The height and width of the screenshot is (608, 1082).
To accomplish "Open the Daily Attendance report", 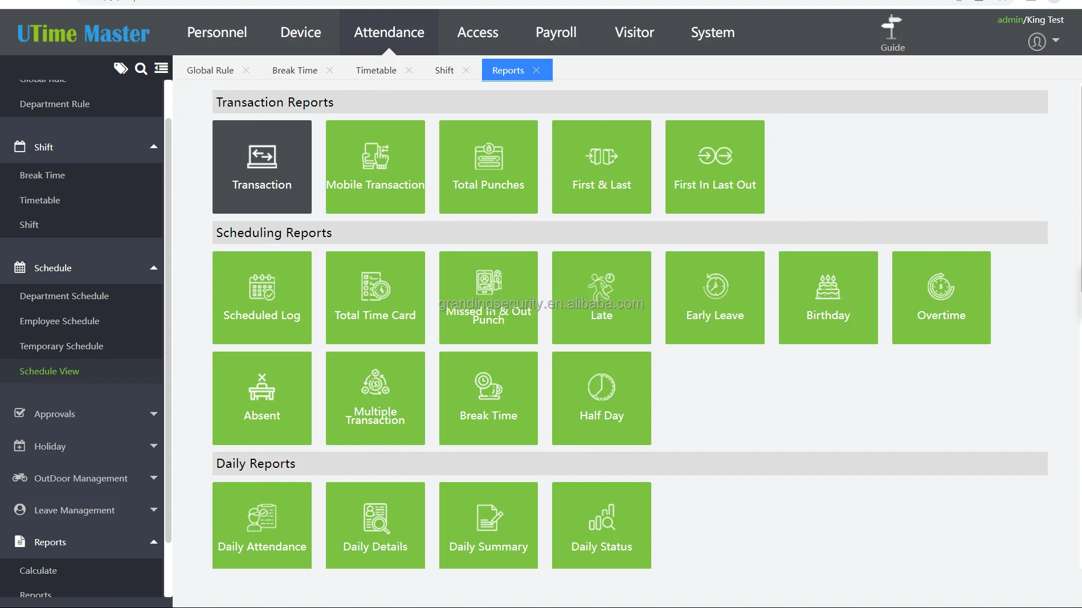I will pos(262,525).
